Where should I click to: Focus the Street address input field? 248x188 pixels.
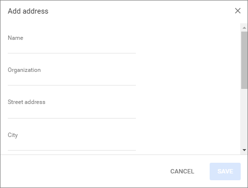(x=72, y=112)
